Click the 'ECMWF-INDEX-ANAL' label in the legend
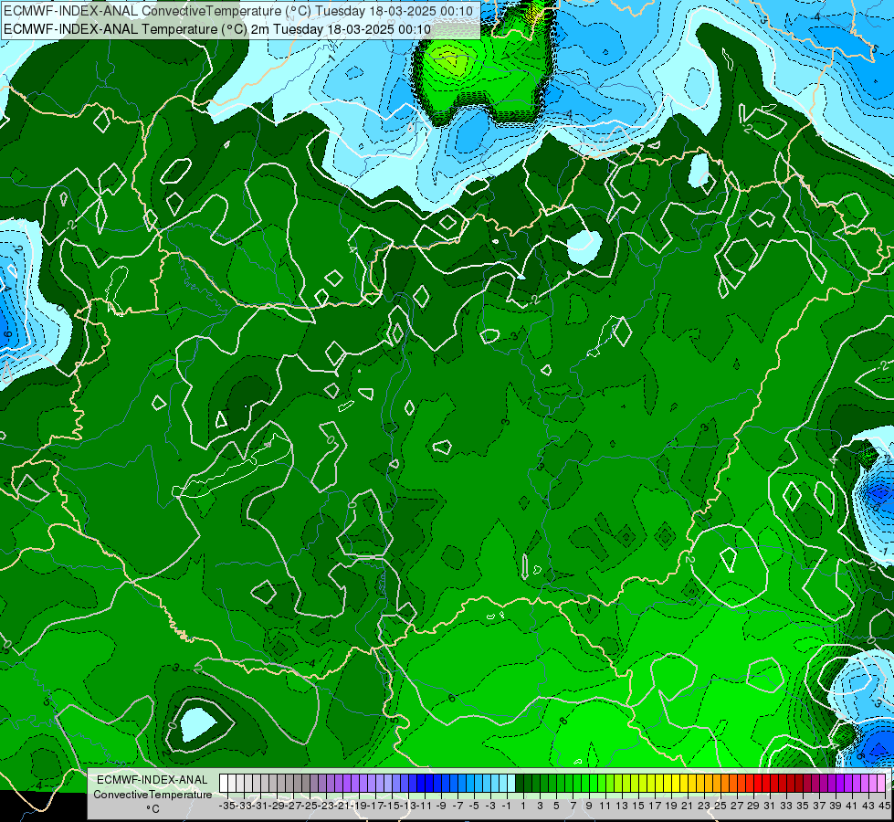The width and height of the screenshot is (894, 822). click(x=153, y=780)
